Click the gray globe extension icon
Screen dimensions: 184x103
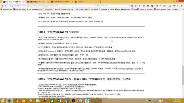point(164,6)
